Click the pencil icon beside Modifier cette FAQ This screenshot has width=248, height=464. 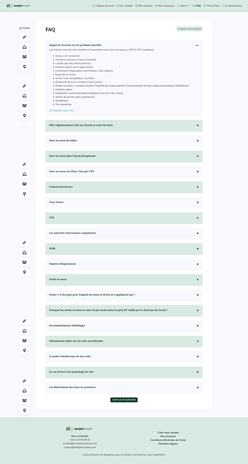click(x=50, y=111)
